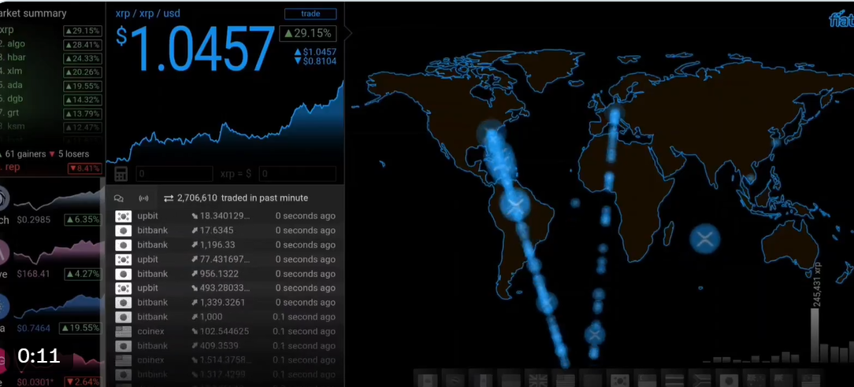The height and width of the screenshot is (387, 854).
Task: Select rep loser in market summary
Action: [x=13, y=168]
